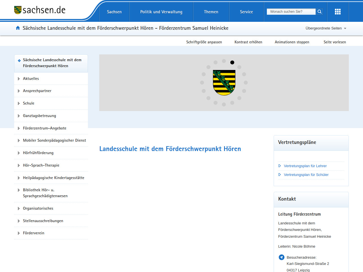Click the arrow icon beside Aktuelles
363x272 pixels.
coord(19,79)
